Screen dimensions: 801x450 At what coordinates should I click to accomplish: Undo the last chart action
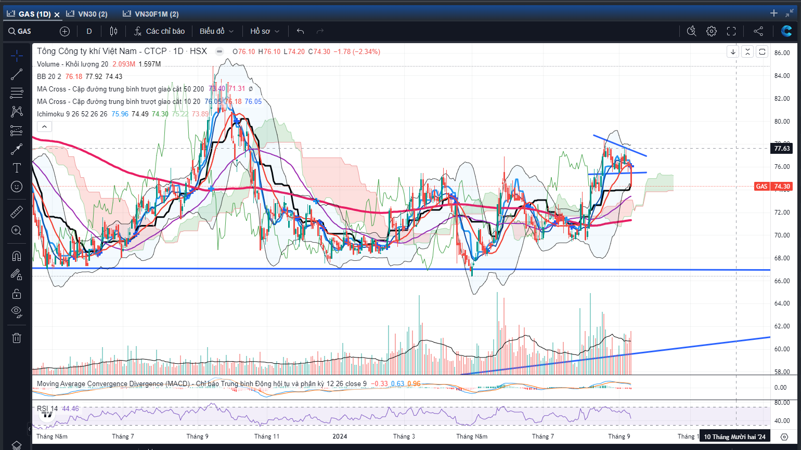click(301, 31)
